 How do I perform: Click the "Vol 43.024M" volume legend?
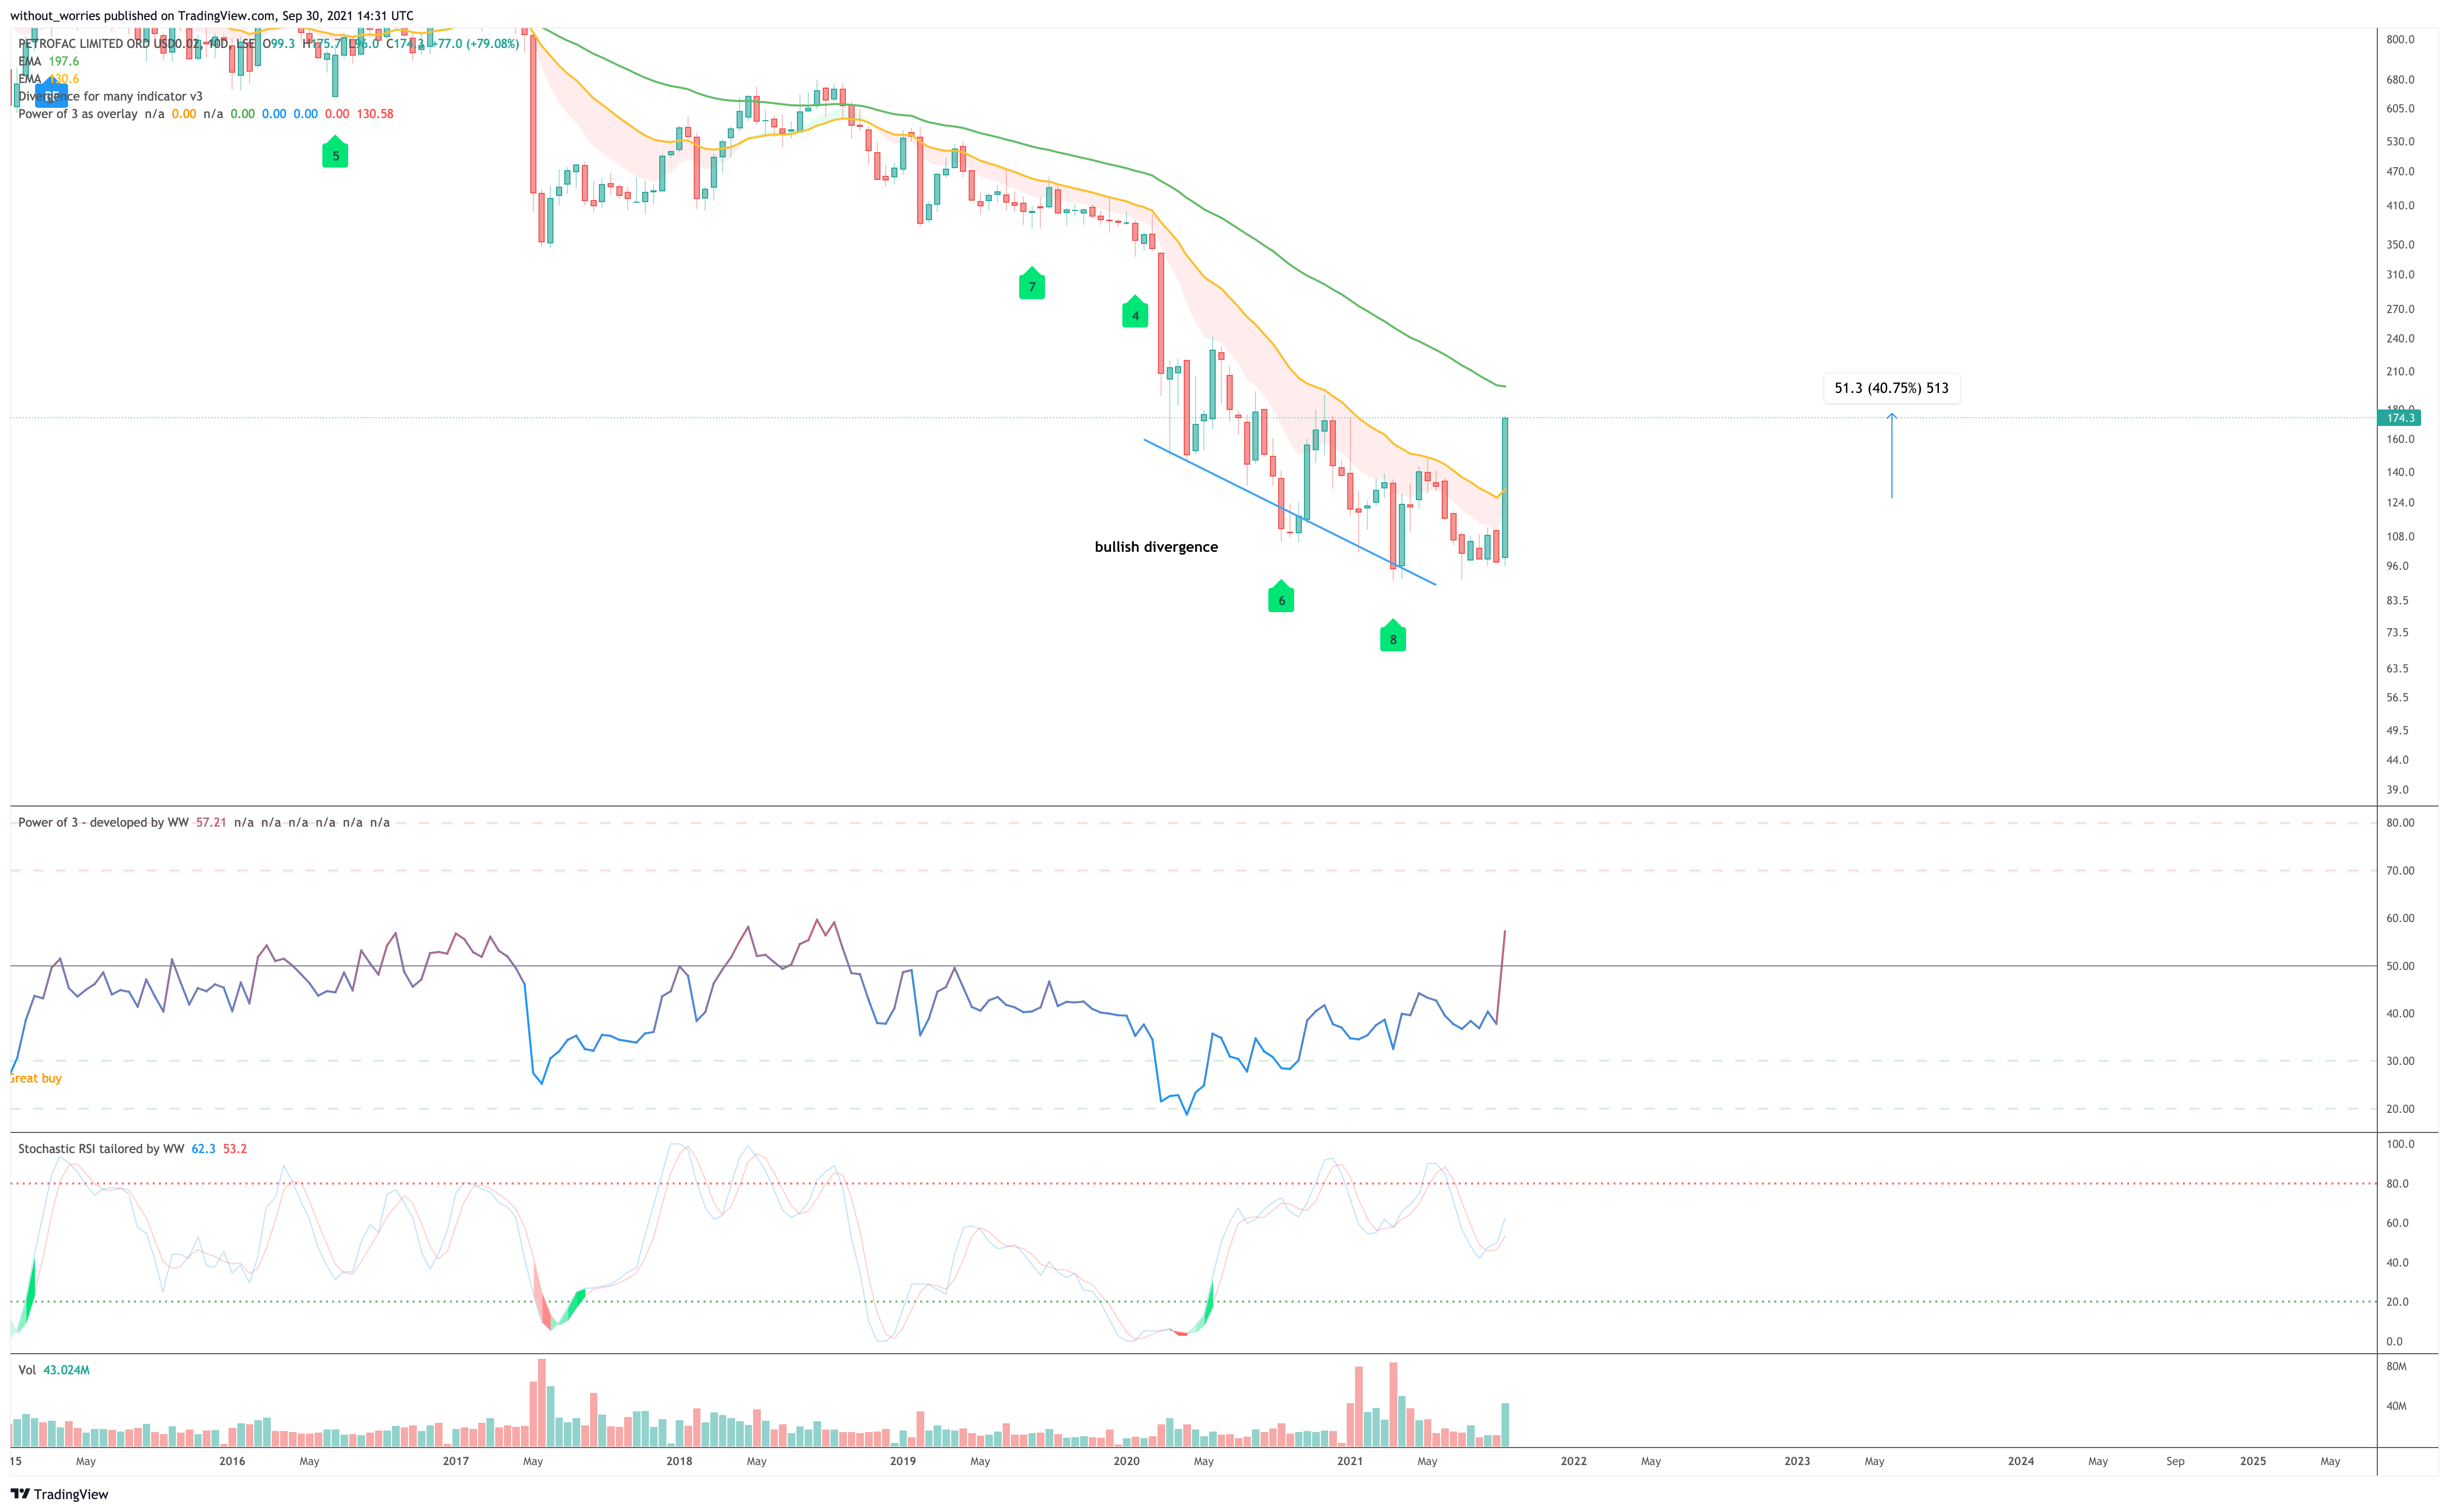tap(54, 1370)
